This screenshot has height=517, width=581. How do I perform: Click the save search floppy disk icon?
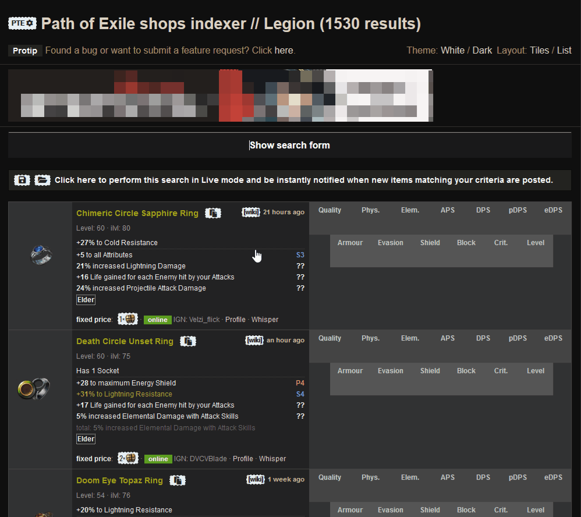click(x=22, y=180)
